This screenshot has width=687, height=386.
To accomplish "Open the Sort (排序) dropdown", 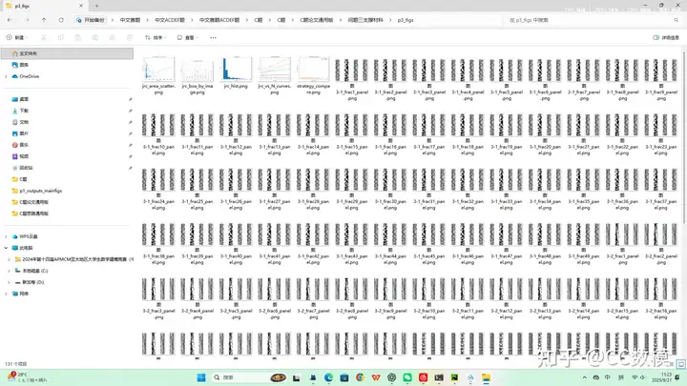I will [156, 37].
